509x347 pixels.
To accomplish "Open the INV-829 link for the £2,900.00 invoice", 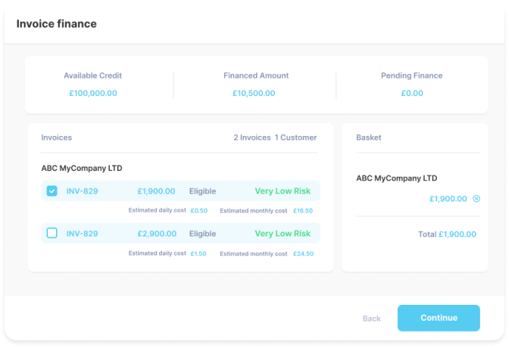I will pyautogui.click(x=82, y=234).
